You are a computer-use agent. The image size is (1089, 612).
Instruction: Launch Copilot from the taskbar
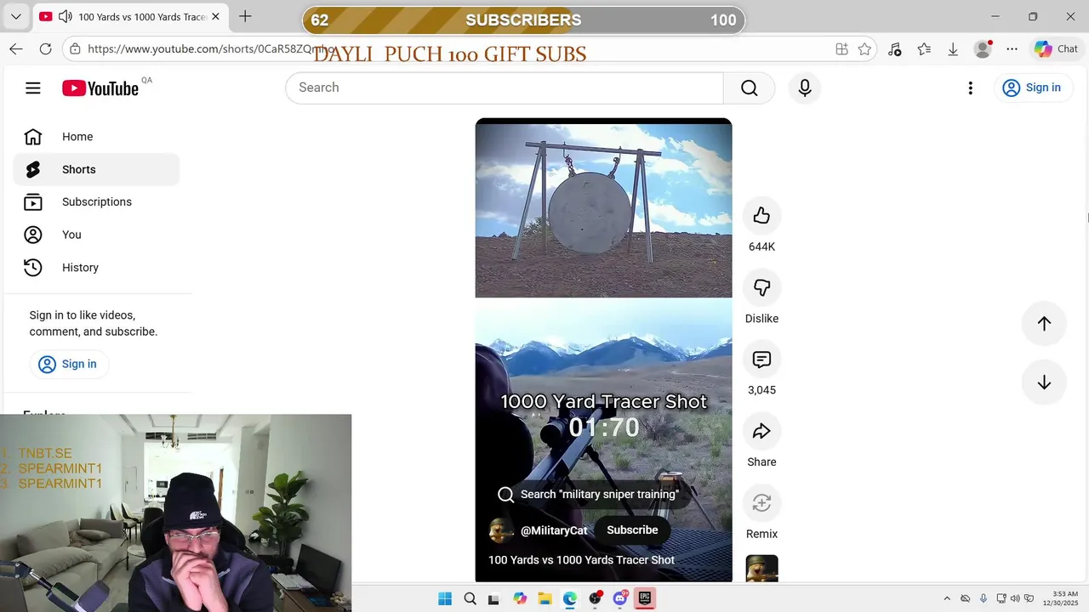[520, 598]
